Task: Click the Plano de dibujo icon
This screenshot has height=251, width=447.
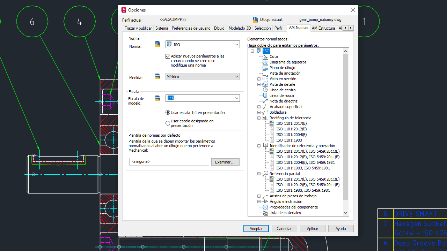Action: (x=265, y=68)
